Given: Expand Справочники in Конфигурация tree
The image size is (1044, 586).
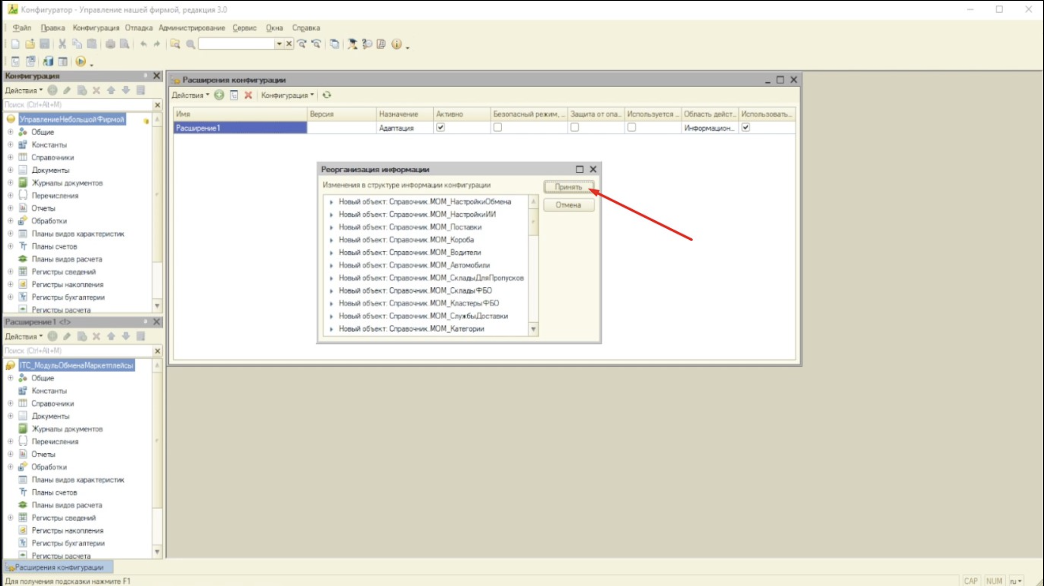Looking at the screenshot, I should click(x=10, y=157).
